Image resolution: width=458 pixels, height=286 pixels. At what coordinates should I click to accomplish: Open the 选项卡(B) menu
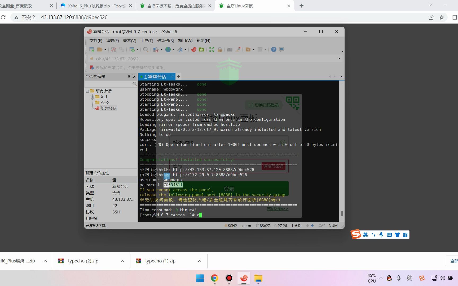[165, 41]
